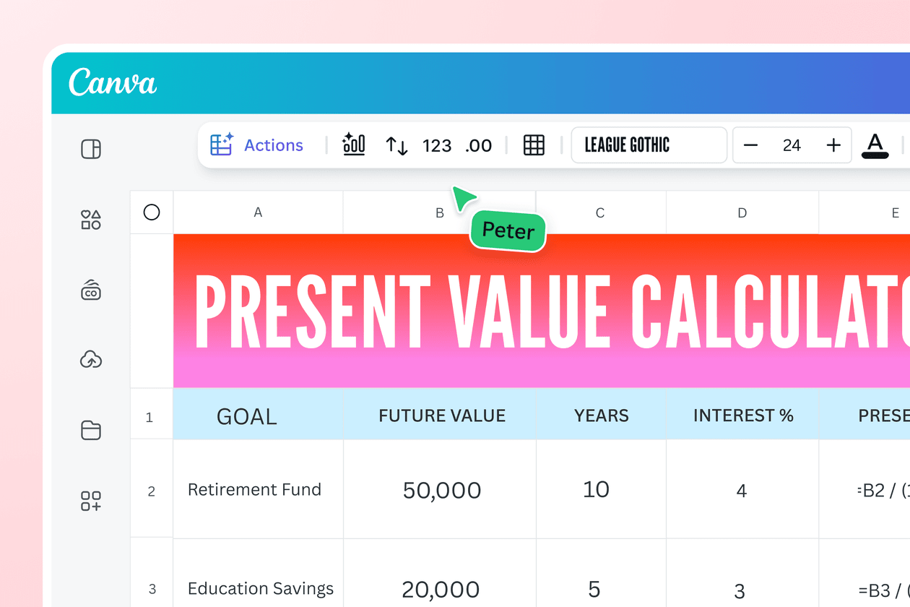Click the sort data arrows icon

click(x=396, y=145)
